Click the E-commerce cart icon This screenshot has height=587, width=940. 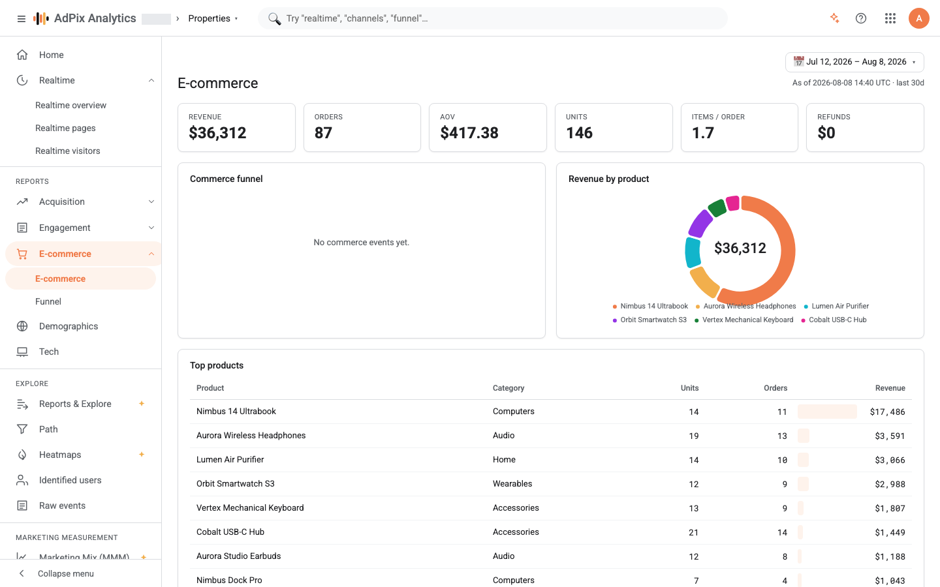coord(22,254)
